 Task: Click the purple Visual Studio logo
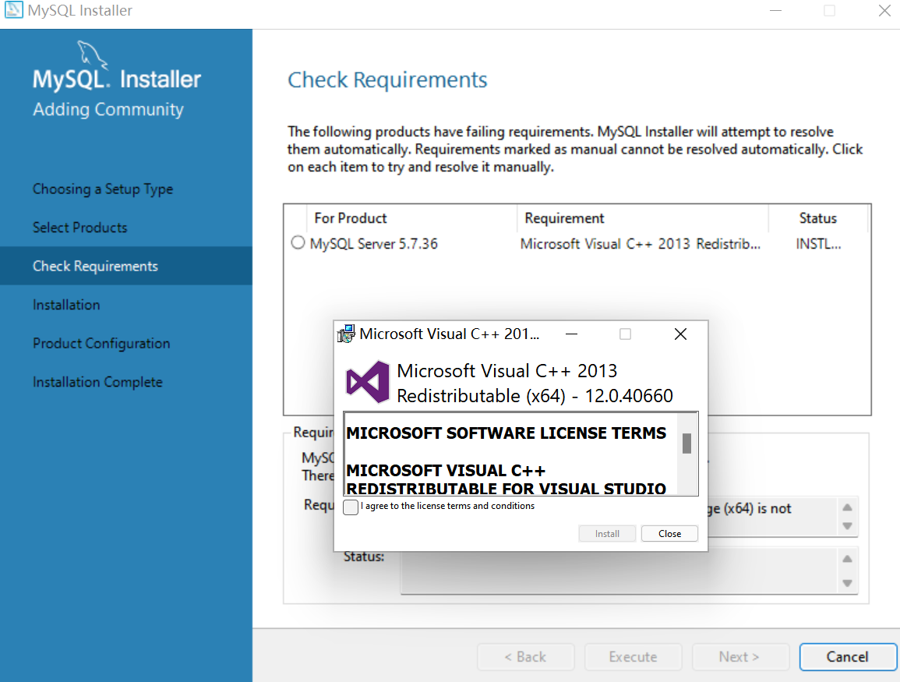coord(367,382)
